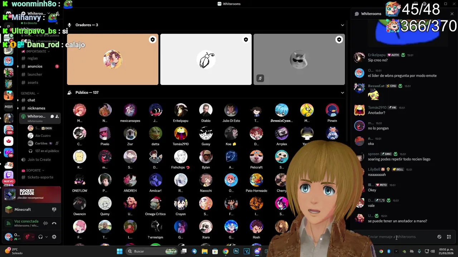Click the shield badge on first speaker tile
This screenshot has width=458, height=257.
(x=152, y=40)
